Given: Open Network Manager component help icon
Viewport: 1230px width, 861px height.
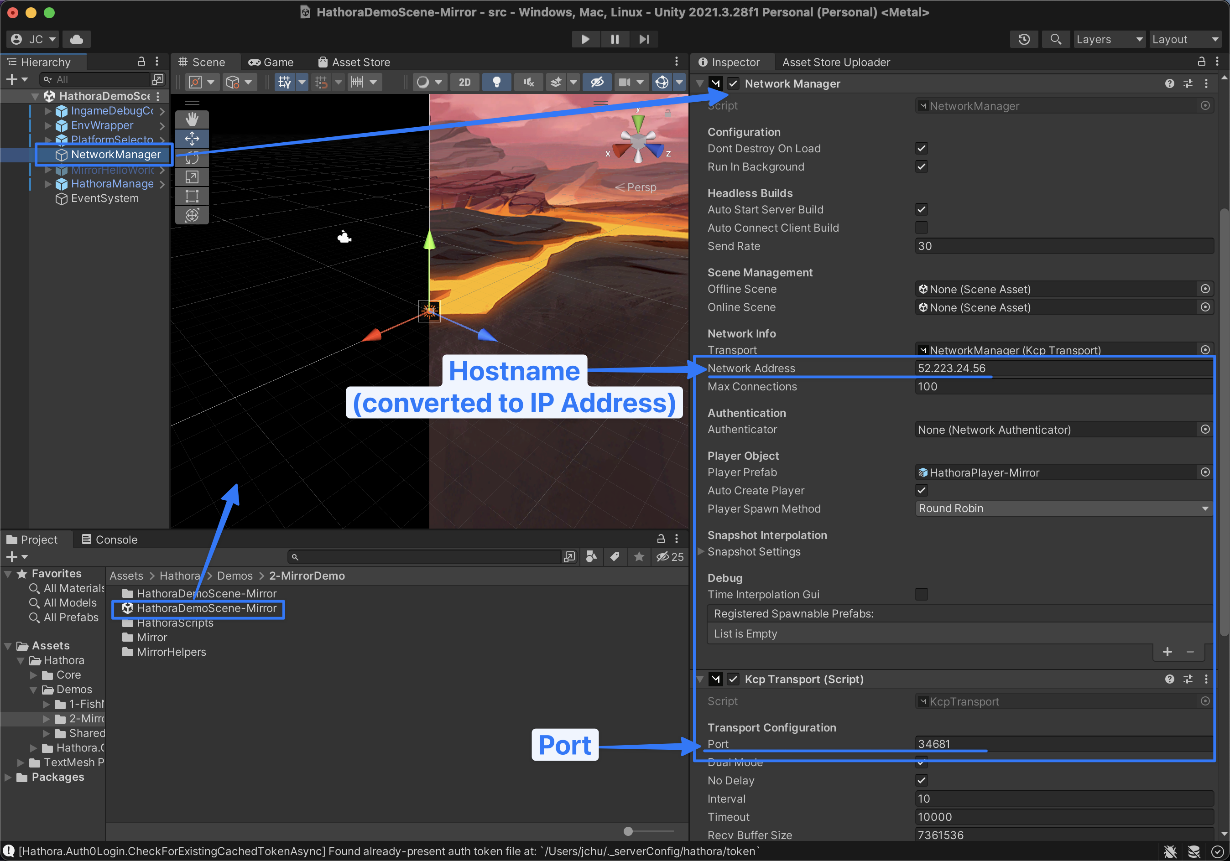Looking at the screenshot, I should coord(1169,83).
